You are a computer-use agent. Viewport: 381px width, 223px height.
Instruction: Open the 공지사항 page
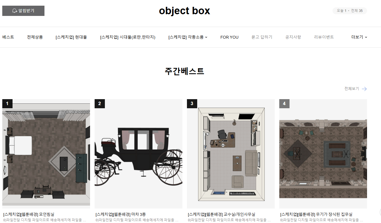(293, 37)
